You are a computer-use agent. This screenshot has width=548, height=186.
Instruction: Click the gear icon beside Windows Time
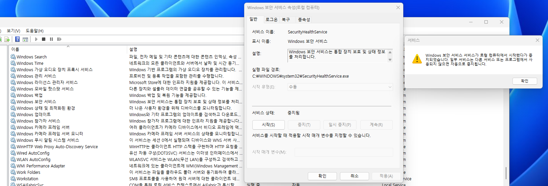click(13, 63)
